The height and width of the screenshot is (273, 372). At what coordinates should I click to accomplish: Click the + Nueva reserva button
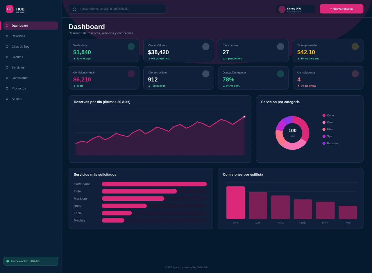coord(341,9)
